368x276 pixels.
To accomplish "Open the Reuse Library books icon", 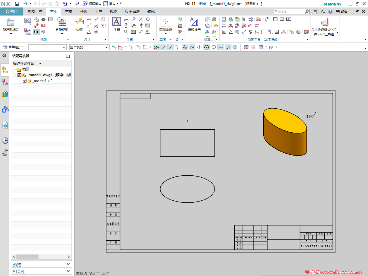I will point(5,94).
